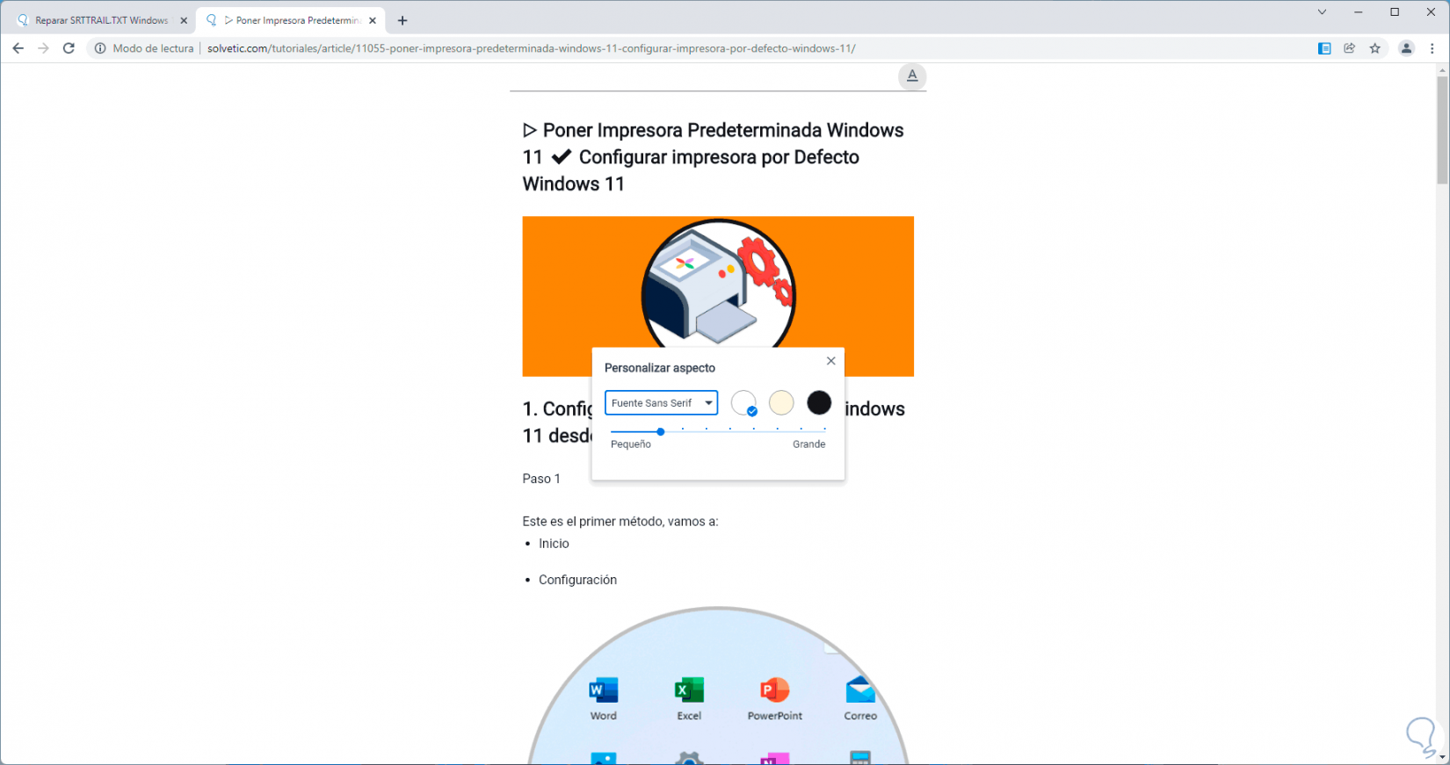1450x765 pixels.
Task: Click the font size slider handle
Action: coord(661,431)
